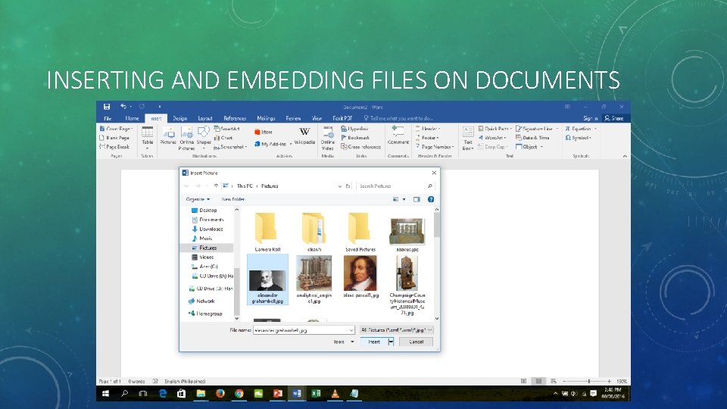This screenshot has width=727, height=409.
Task: Click Cross-reference in the Links group
Action: pos(360,147)
